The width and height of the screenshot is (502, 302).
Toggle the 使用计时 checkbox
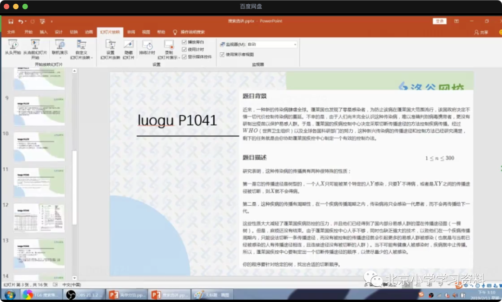[x=184, y=49]
